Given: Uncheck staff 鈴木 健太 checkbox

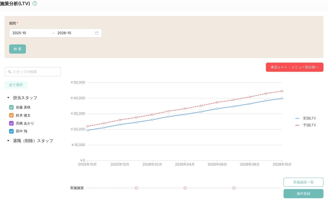Looking at the screenshot, I should coord(11,115).
